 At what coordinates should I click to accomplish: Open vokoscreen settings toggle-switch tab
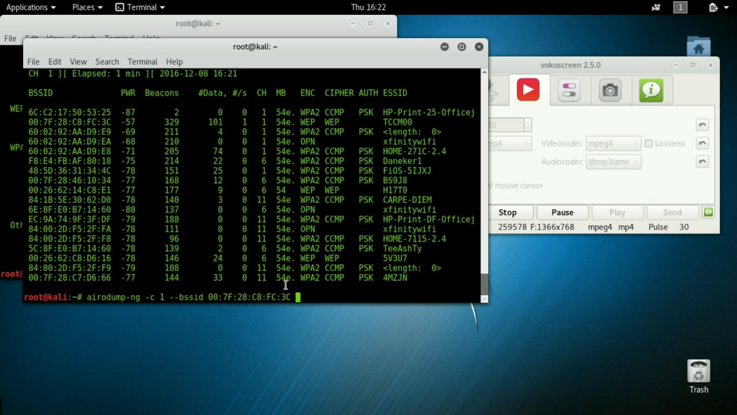pyautogui.click(x=569, y=90)
